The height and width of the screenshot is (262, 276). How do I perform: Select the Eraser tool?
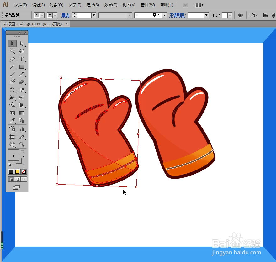click(22, 82)
